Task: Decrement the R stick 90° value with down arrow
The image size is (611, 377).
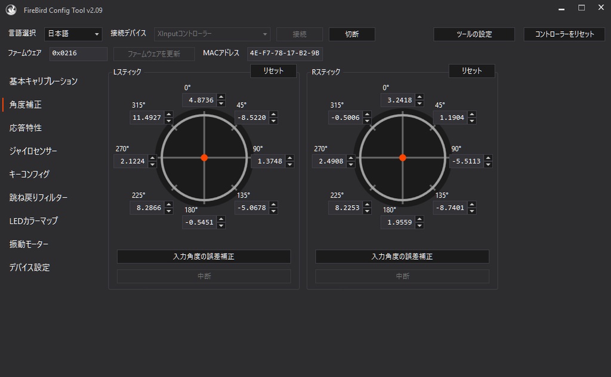Action: pos(487,164)
